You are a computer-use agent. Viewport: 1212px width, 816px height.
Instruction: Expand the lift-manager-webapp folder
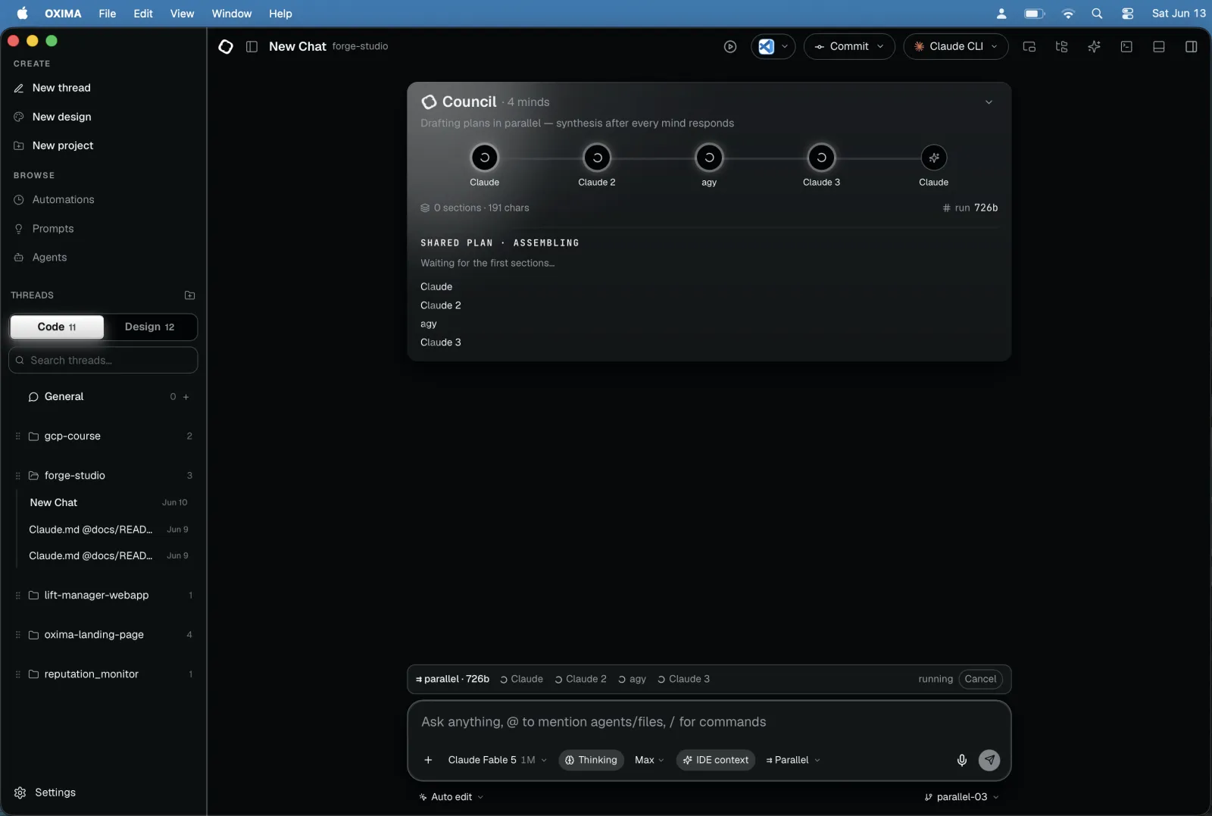[x=103, y=596]
